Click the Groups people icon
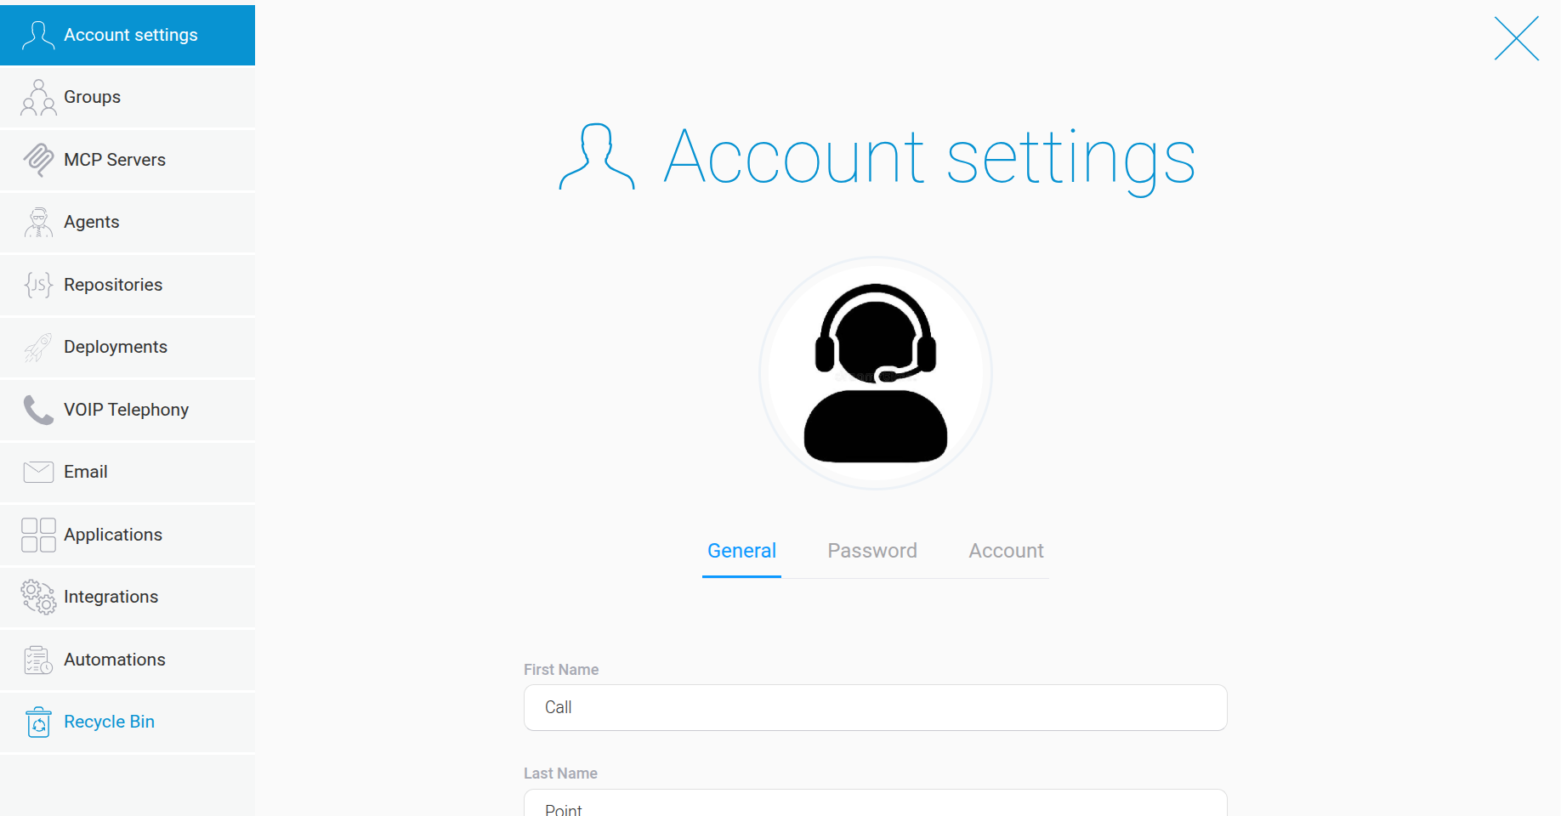 pyautogui.click(x=38, y=97)
